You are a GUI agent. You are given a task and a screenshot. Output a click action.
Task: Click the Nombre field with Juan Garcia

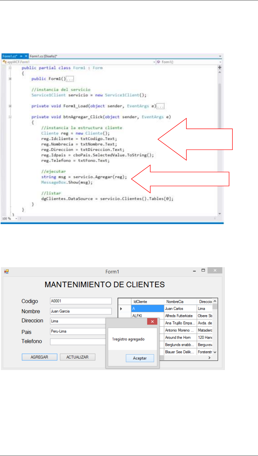tap(81, 311)
